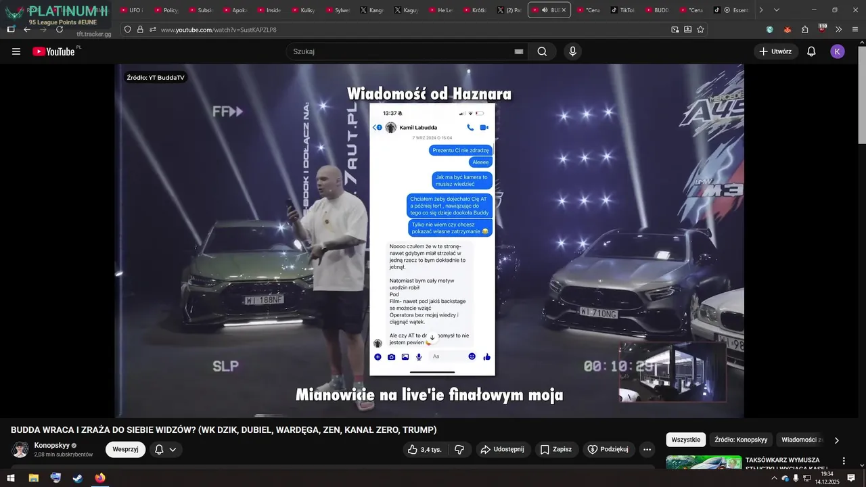Click the video player to pause
866x487 pixels.
[429, 241]
